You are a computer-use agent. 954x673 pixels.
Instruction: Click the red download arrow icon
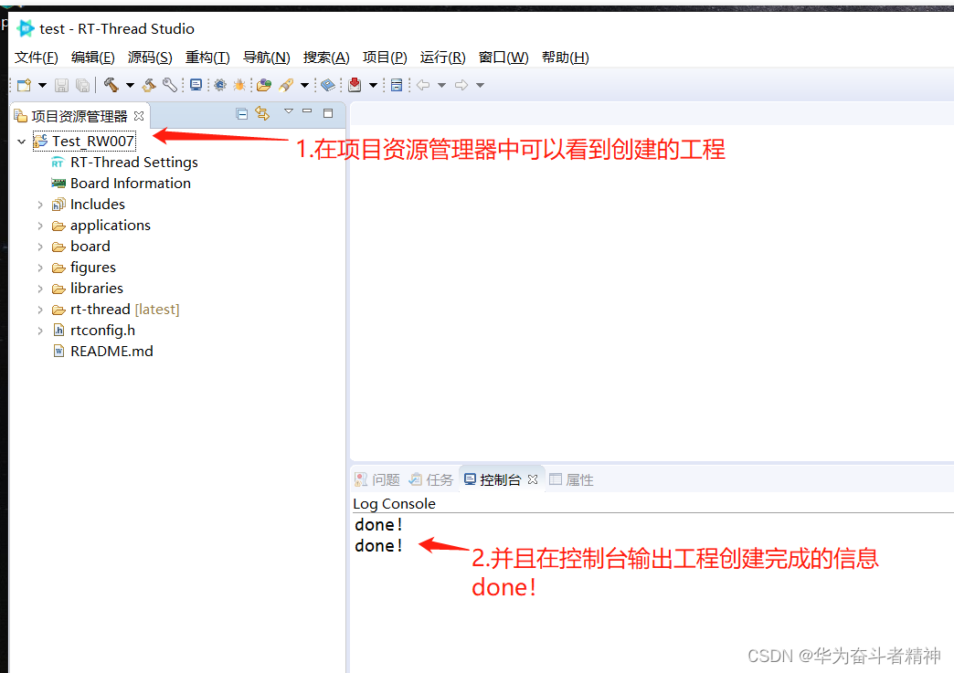355,85
